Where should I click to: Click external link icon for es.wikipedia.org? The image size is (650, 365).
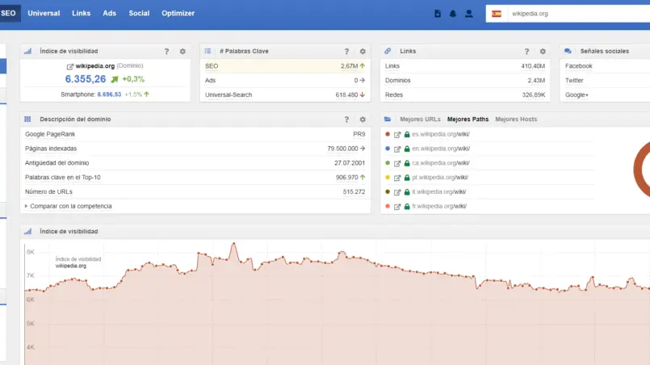[x=397, y=134]
